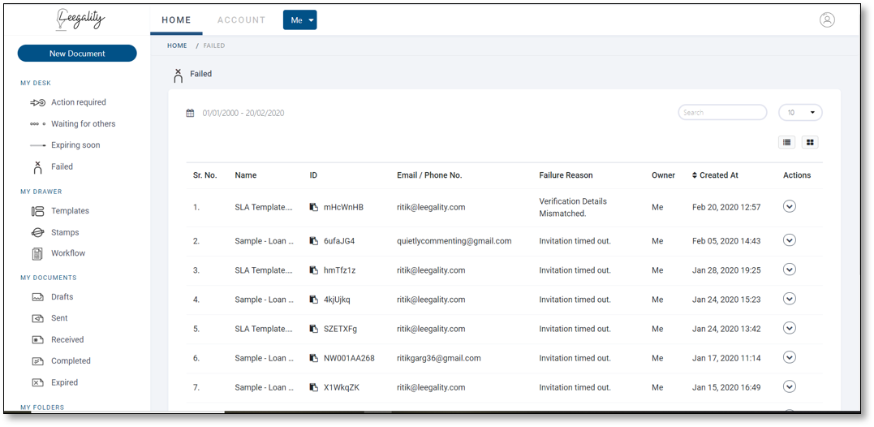Click the Sent sidebar icon
This screenshot has height=427, width=874.
[38, 318]
